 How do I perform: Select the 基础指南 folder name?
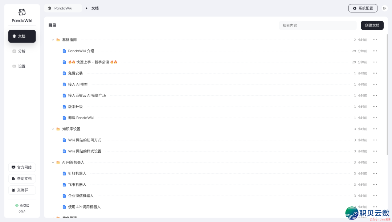69,40
